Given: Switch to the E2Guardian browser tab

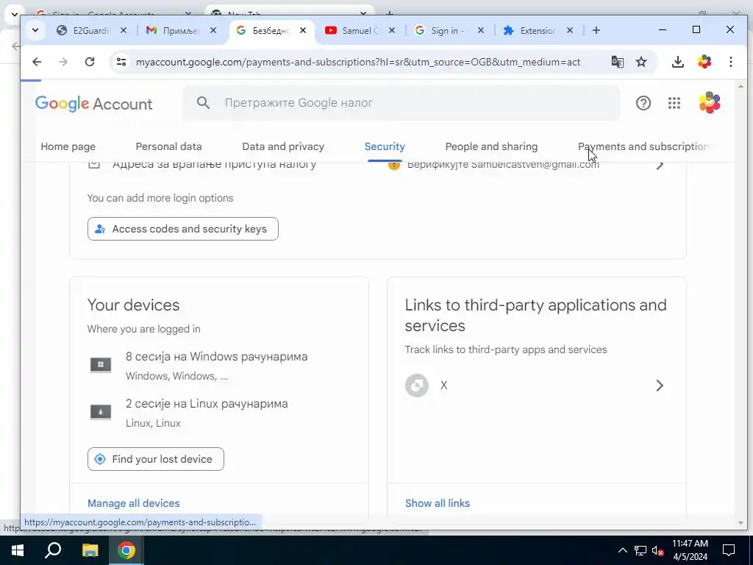Looking at the screenshot, I should pyautogui.click(x=90, y=30).
